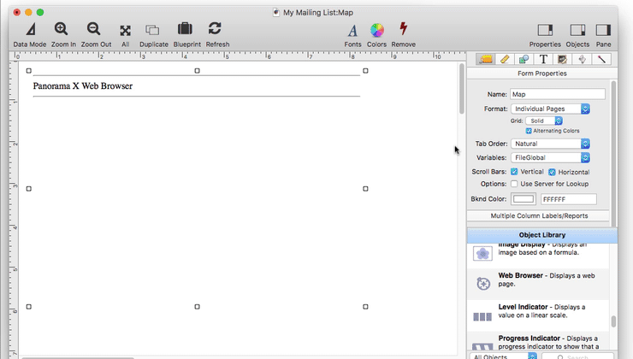This screenshot has height=359, width=633.
Task: Click the yellow minimize window button
Action: coord(28,13)
